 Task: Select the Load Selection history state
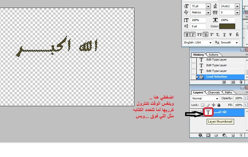(217, 77)
